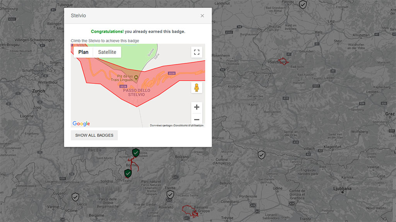Close the Stelvio badge dialog
Screen dimensions: 396x222
tap(202, 15)
